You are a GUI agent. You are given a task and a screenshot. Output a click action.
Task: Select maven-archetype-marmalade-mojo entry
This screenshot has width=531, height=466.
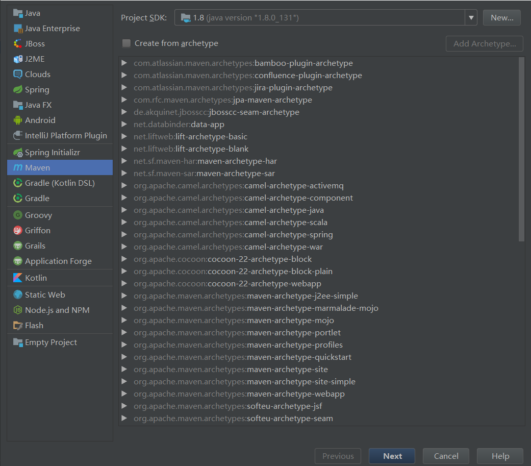pos(256,308)
